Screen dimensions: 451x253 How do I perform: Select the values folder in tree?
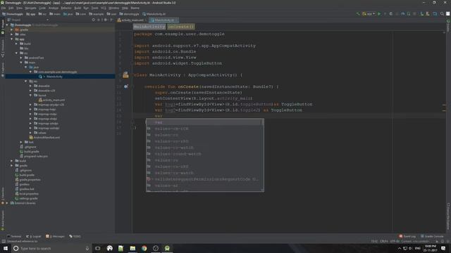point(40,133)
